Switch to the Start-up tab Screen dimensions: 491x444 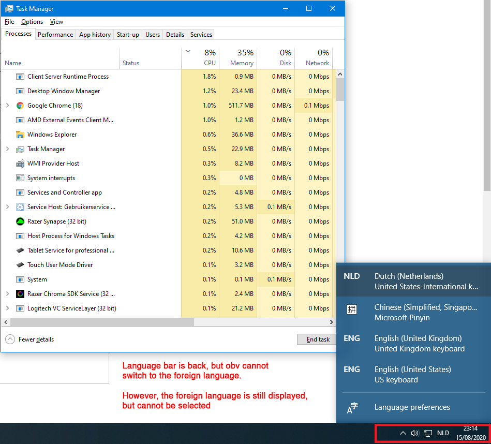pyautogui.click(x=128, y=35)
